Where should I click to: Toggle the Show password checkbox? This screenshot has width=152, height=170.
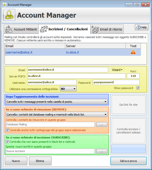[138, 88]
